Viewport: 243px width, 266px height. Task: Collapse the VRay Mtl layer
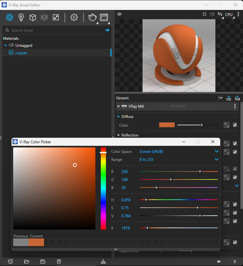pos(118,106)
